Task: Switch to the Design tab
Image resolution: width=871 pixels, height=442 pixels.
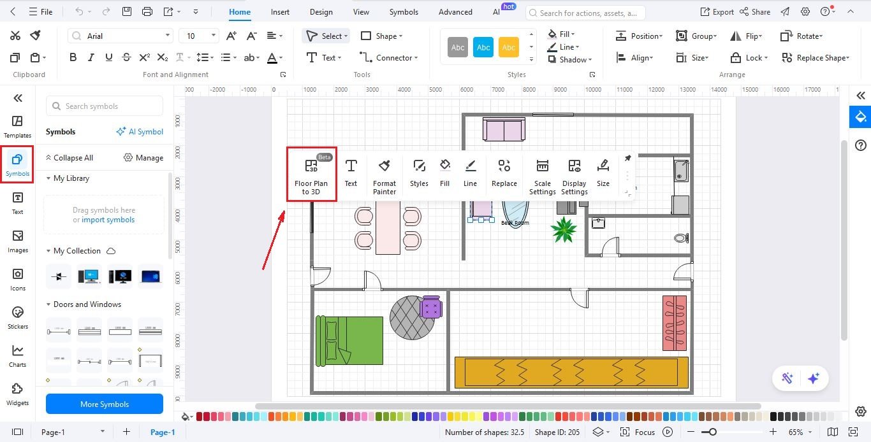Action: (x=321, y=11)
